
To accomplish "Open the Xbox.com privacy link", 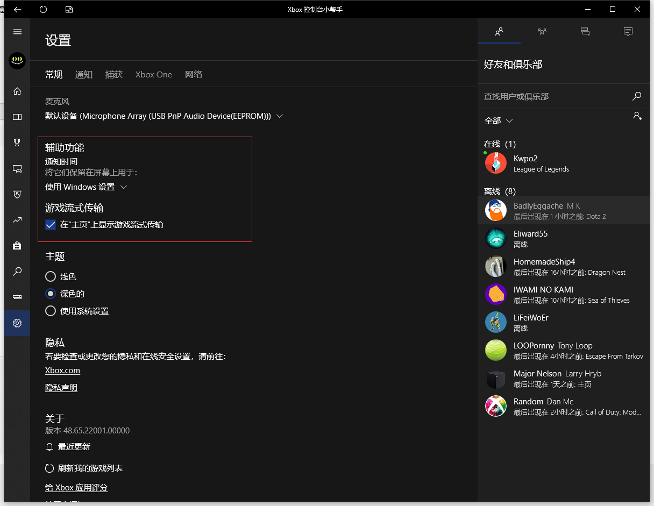I will (62, 370).
